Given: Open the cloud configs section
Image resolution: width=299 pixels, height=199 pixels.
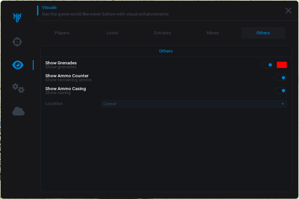Looking at the screenshot, I should pyautogui.click(x=18, y=111).
